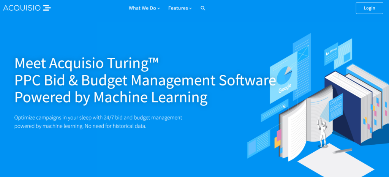Click the 'Optimize campaigns in your sleep' text line
Image resolution: width=389 pixels, height=177 pixels.
98,117
